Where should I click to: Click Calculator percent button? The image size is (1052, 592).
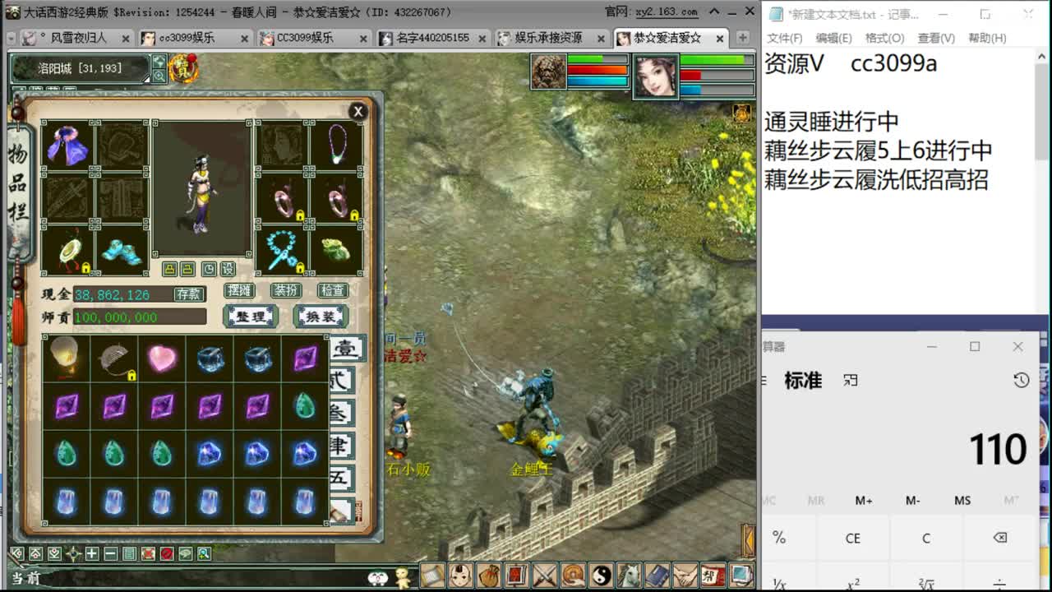tap(779, 539)
